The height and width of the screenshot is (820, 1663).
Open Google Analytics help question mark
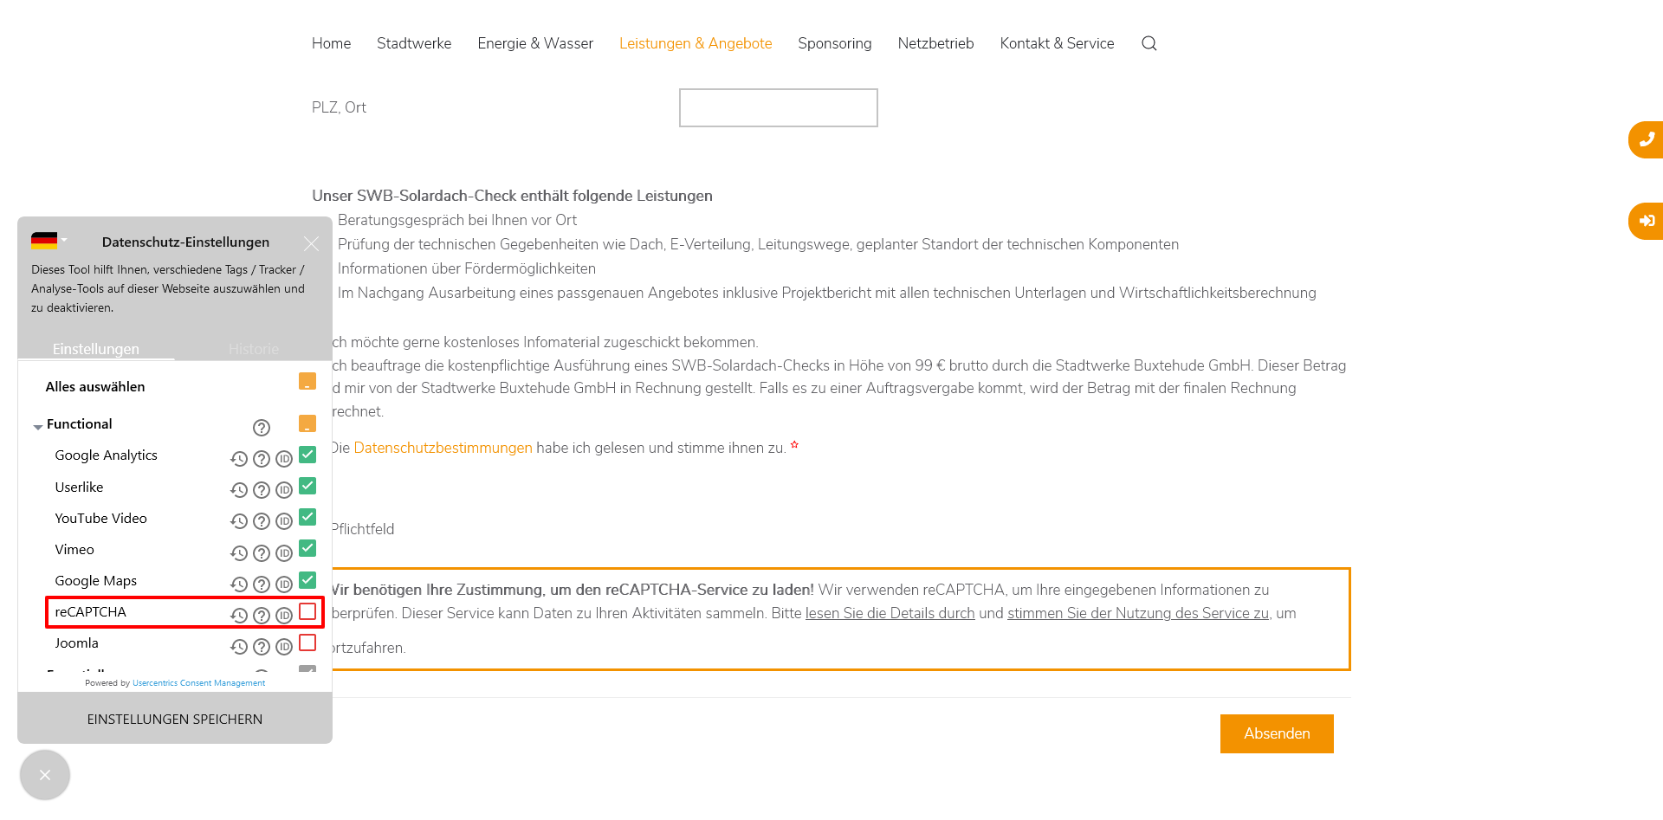[262, 459]
